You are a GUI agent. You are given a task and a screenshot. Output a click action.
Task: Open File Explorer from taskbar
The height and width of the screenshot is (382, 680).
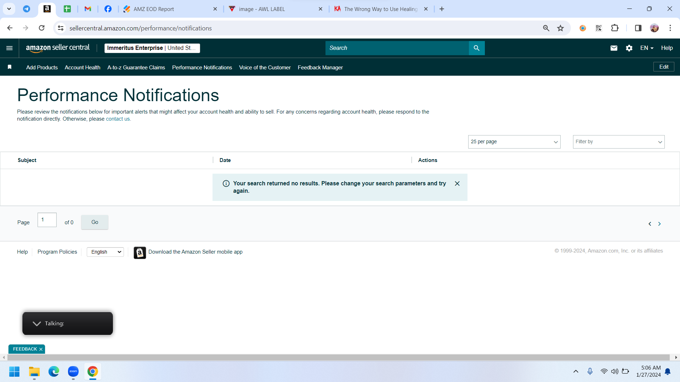pos(34,372)
